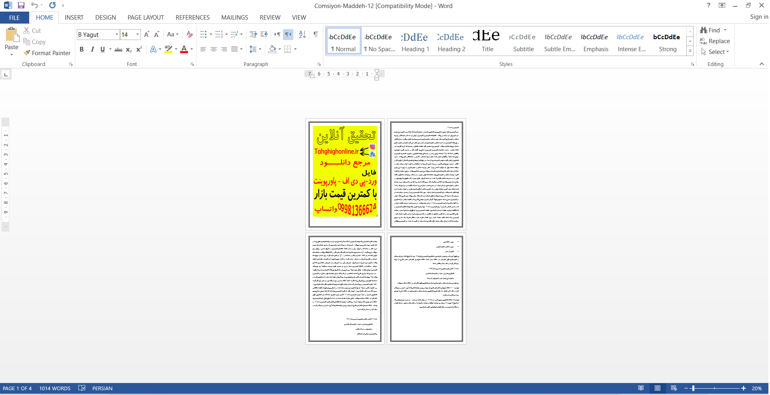The width and height of the screenshot is (770, 395).
Task: Click the Align Left icon
Action: point(203,49)
